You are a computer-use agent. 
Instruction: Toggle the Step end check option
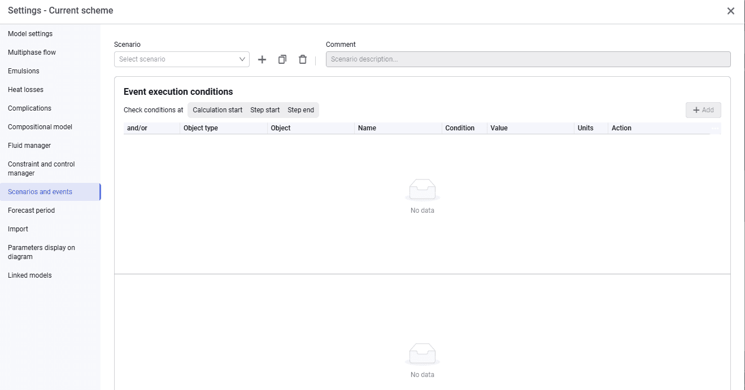[x=300, y=110]
